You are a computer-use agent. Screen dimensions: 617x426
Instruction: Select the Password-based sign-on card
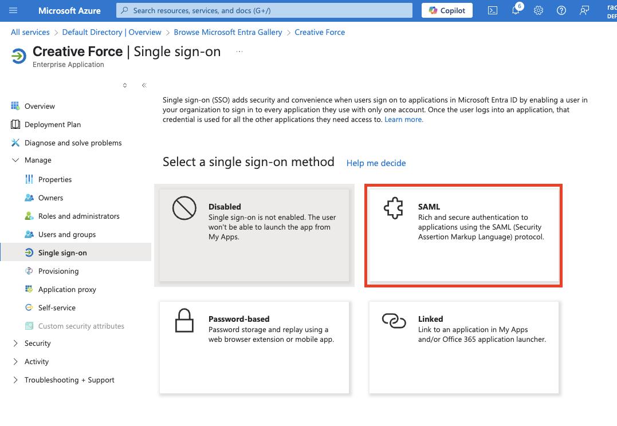coord(254,348)
